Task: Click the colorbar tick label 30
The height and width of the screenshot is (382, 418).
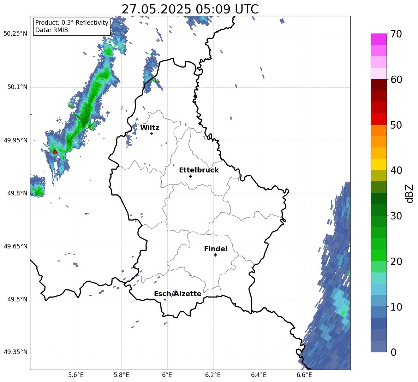Action: click(x=396, y=216)
